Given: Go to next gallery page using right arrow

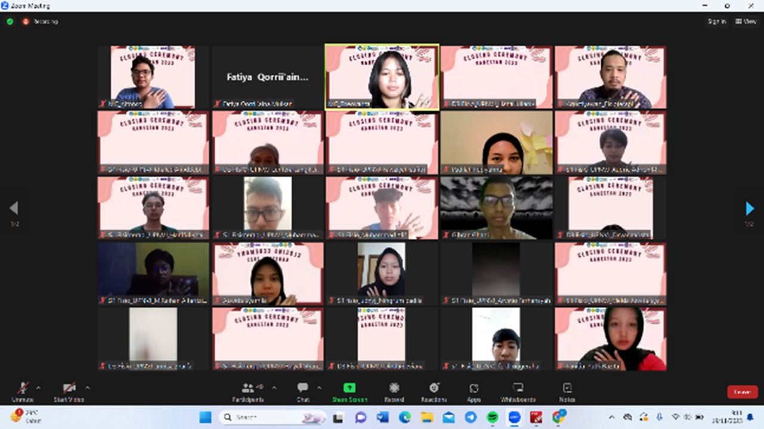Looking at the screenshot, I should pos(750,209).
